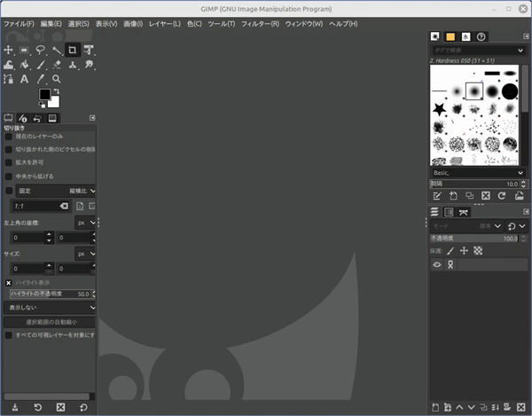The width and height of the screenshot is (532, 416).
Task: Toggle 切り抜かれた側のピクセルの削除 checkbox
Action: click(x=9, y=150)
